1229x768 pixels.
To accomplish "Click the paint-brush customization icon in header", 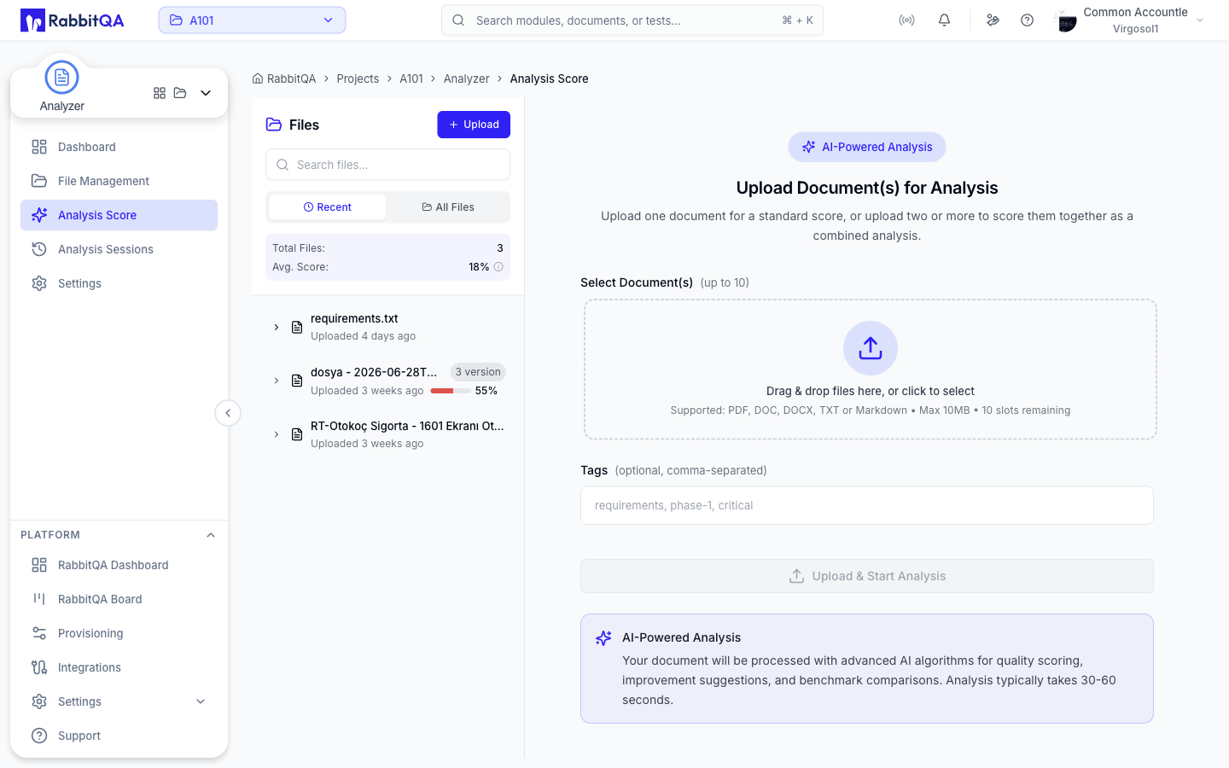I will click(x=993, y=20).
